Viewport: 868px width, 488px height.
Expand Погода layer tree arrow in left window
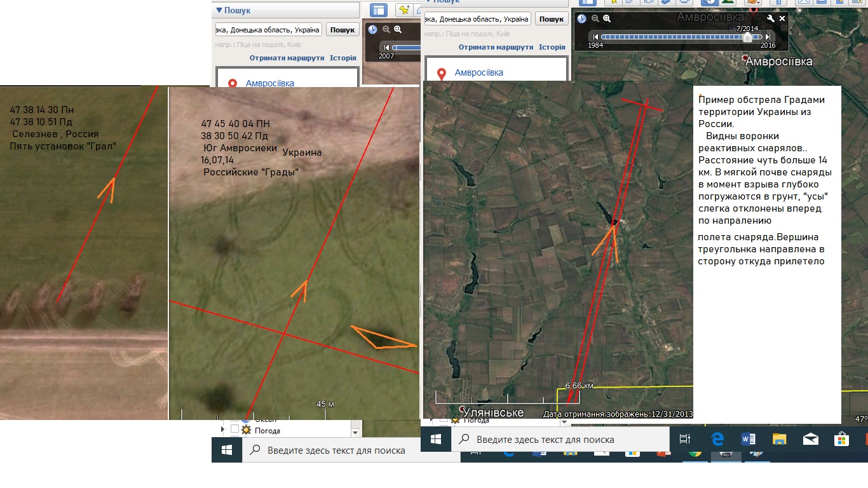point(222,430)
